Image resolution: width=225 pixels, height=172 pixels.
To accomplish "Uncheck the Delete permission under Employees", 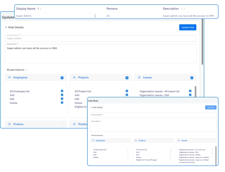I will click(x=62, y=103).
